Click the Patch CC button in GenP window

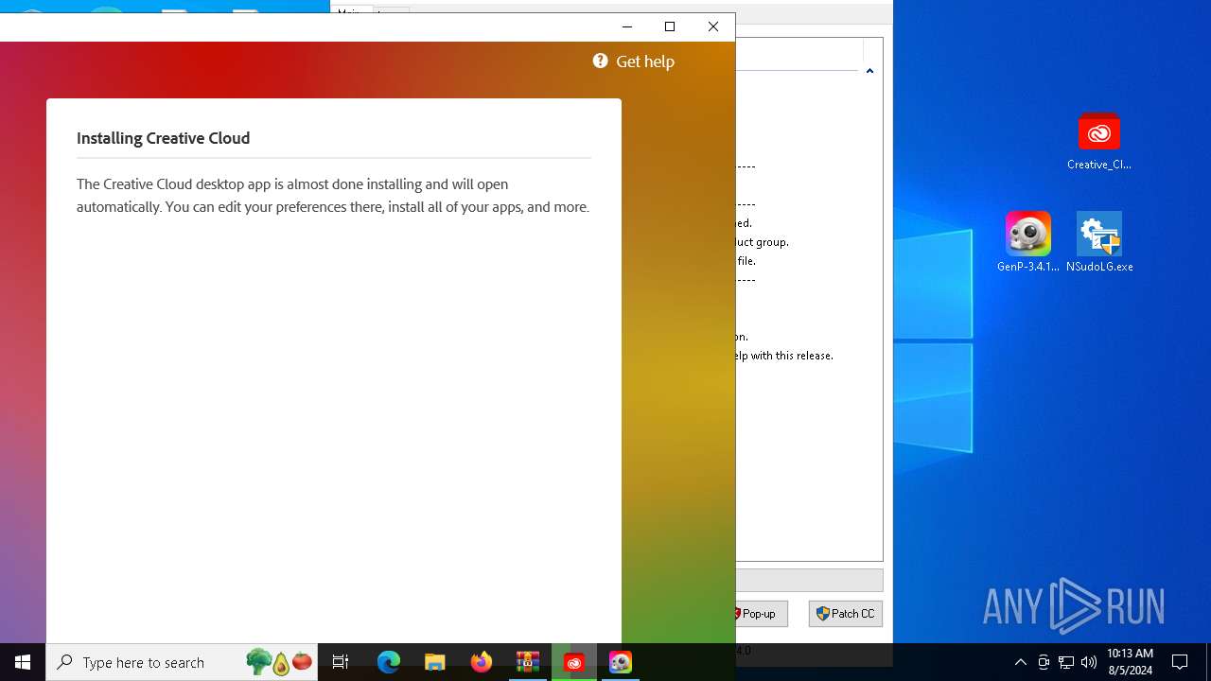click(845, 614)
